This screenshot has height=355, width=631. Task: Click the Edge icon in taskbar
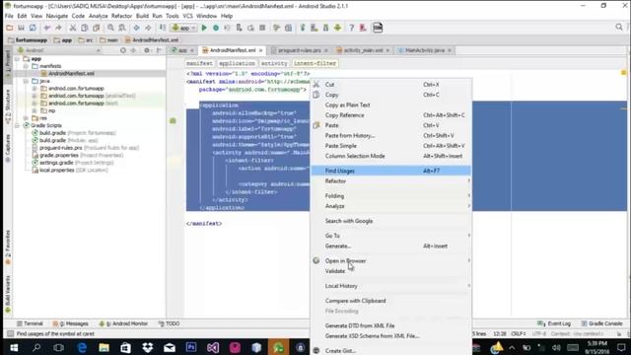[x=82, y=347]
